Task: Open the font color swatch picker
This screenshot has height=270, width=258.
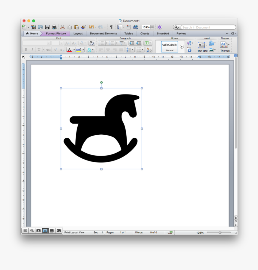Action: (x=70, y=50)
